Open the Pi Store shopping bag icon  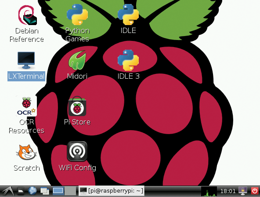coord(77,106)
